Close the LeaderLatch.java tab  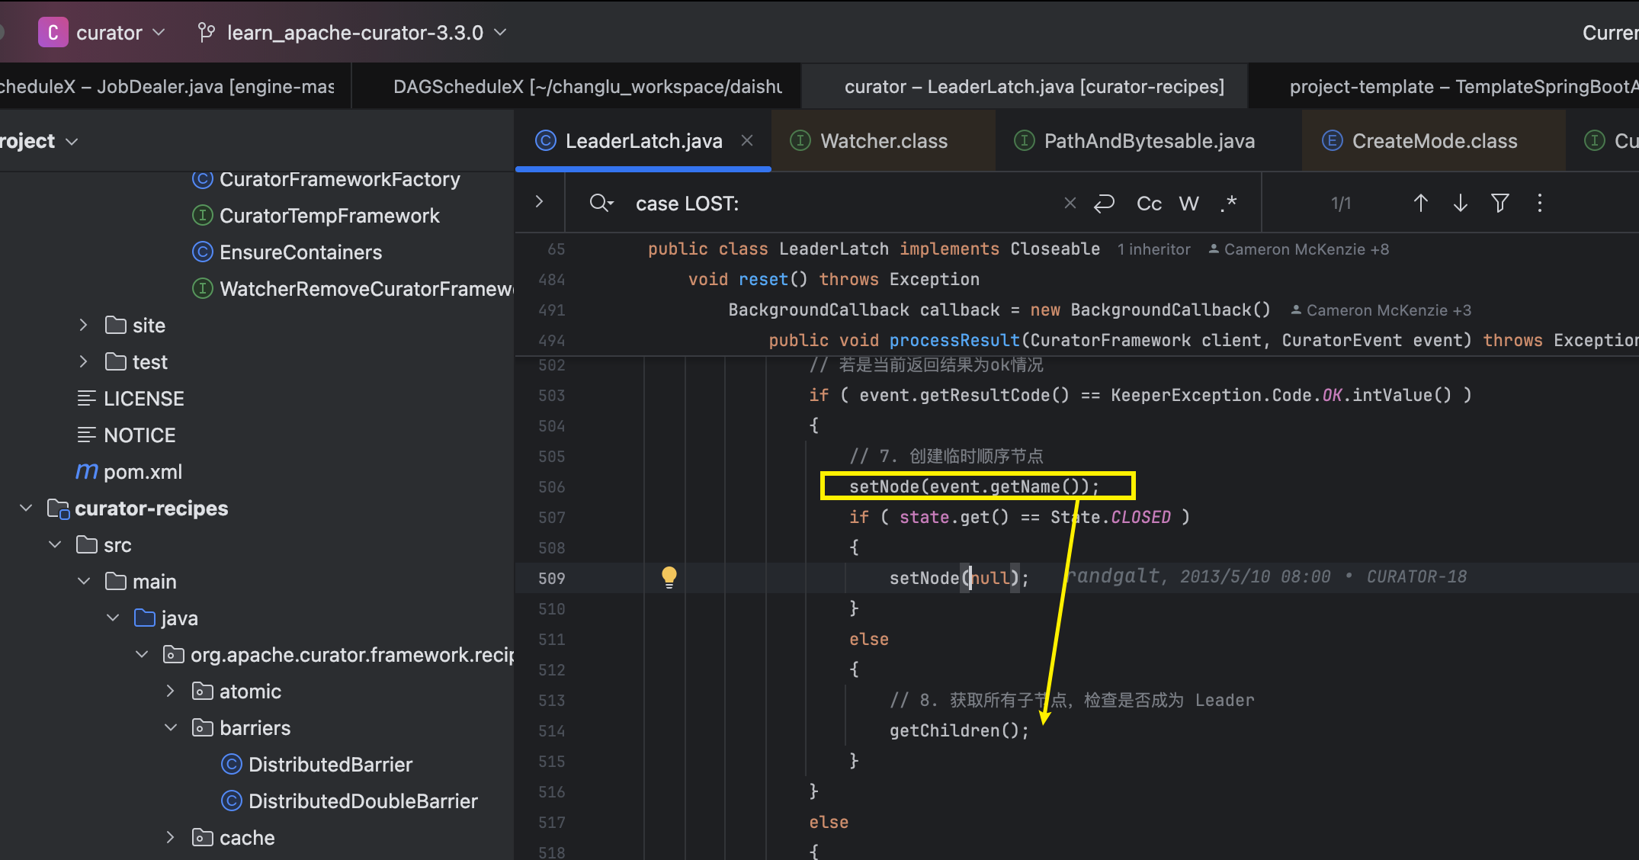coord(747,141)
